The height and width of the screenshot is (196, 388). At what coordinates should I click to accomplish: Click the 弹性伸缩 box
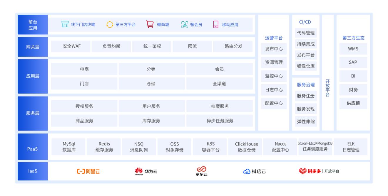point(306,121)
